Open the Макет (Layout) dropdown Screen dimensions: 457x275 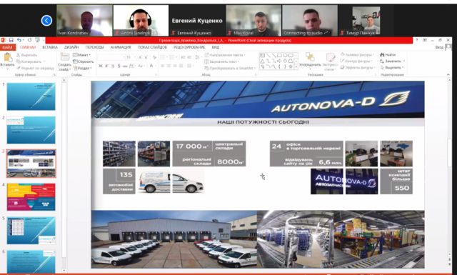click(82, 55)
